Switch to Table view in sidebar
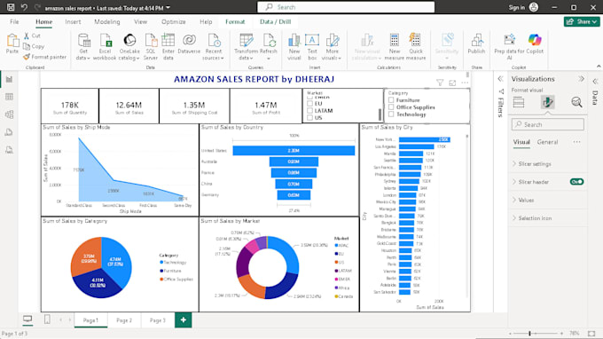The width and height of the screenshot is (603, 339). pyautogui.click(x=9, y=97)
